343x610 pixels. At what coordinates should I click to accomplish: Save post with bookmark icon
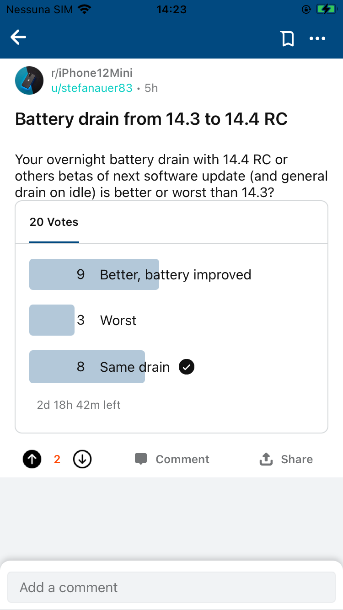(287, 39)
